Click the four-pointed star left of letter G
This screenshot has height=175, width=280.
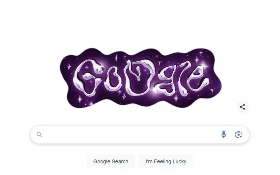tap(69, 67)
